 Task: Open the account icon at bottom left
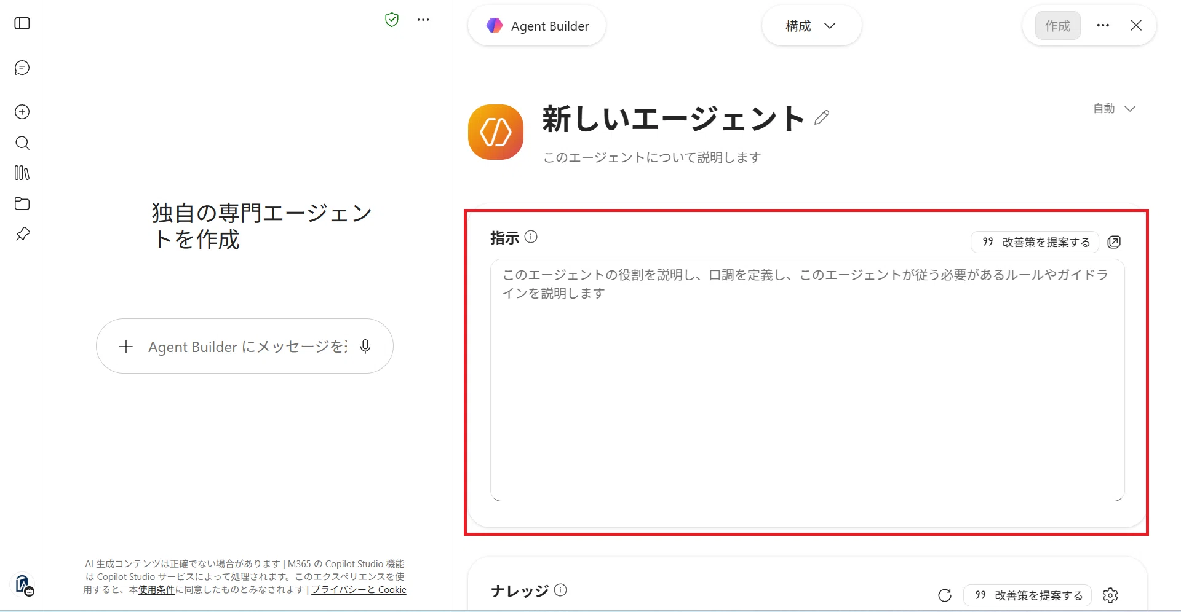coord(23,584)
